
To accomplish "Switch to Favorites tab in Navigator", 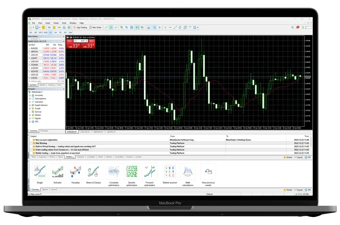I will (x=44, y=131).
